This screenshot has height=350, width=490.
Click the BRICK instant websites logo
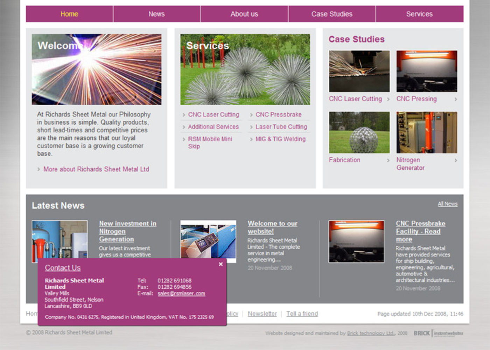click(x=437, y=333)
